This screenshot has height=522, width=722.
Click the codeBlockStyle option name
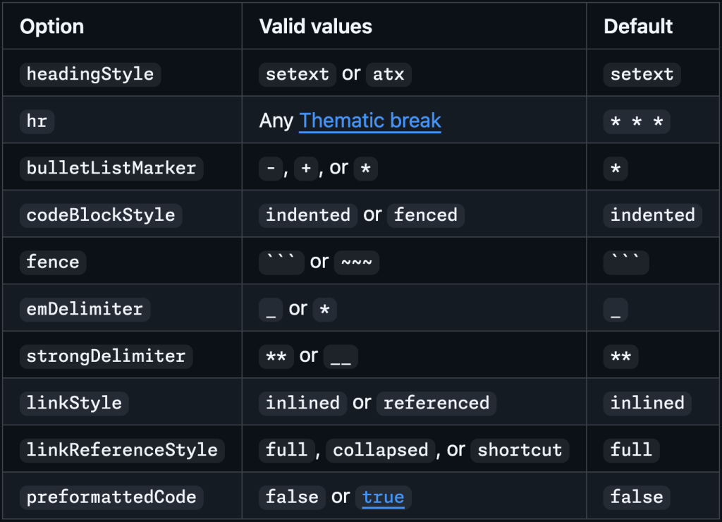click(x=101, y=215)
